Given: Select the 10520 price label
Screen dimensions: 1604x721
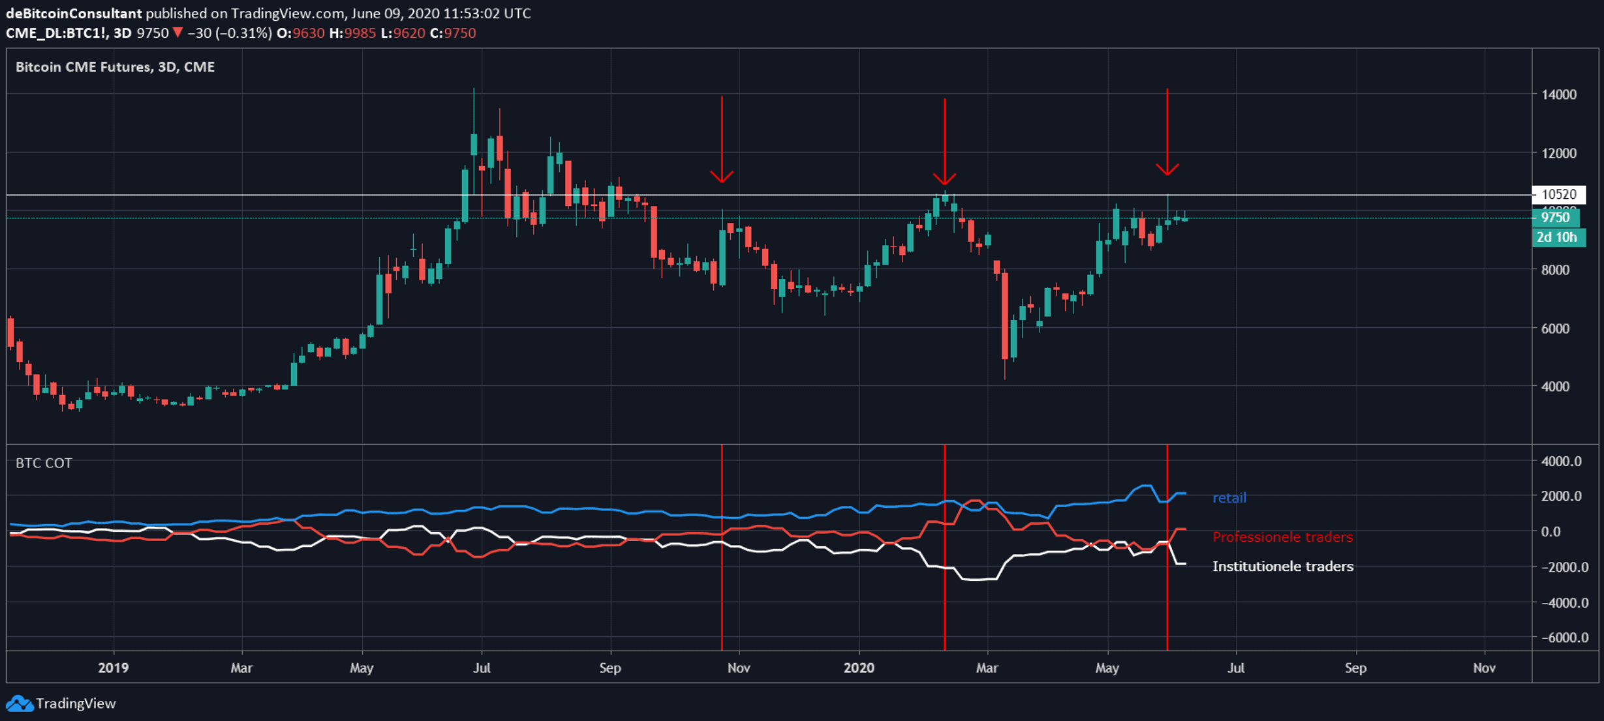Looking at the screenshot, I should coord(1558,194).
